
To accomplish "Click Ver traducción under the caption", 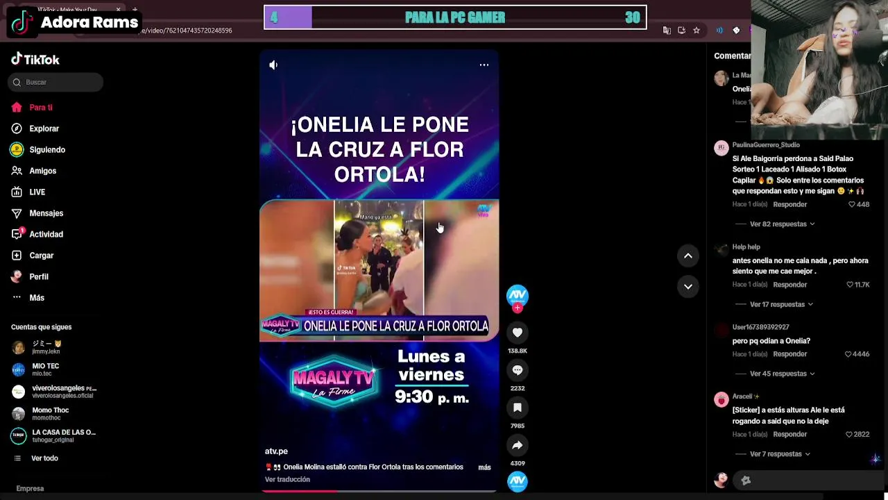I will [287, 480].
